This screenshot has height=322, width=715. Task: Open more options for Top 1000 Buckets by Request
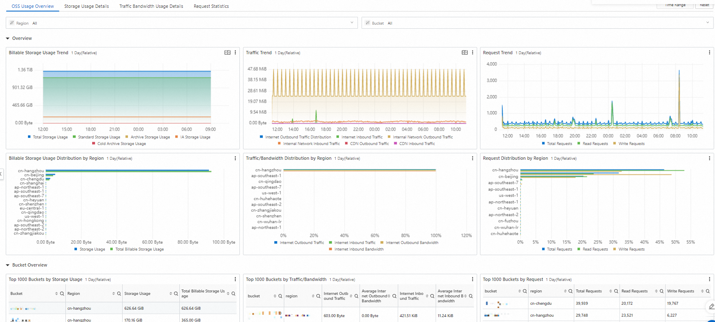tap(709, 279)
